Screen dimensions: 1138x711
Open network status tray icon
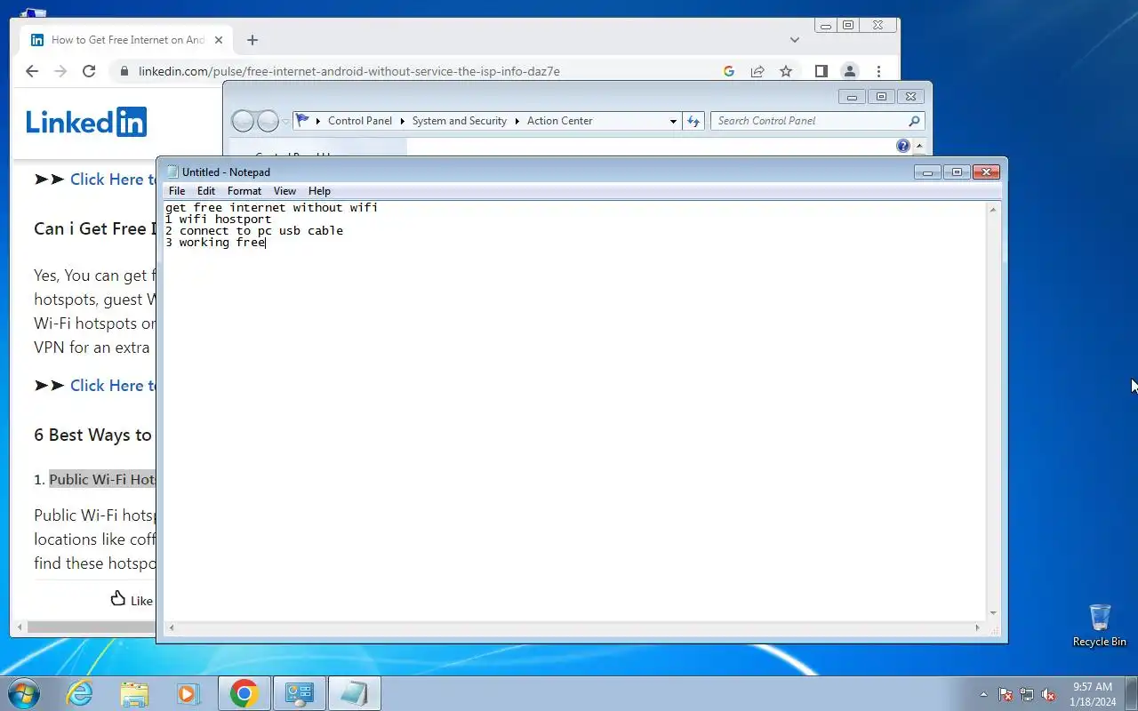(x=1027, y=694)
